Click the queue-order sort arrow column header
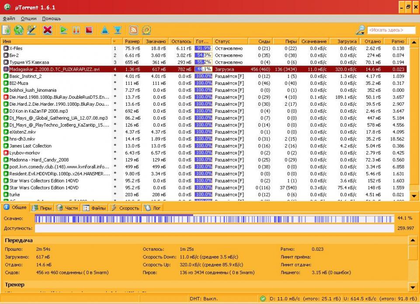This screenshot has width=420, height=304. (117, 41)
